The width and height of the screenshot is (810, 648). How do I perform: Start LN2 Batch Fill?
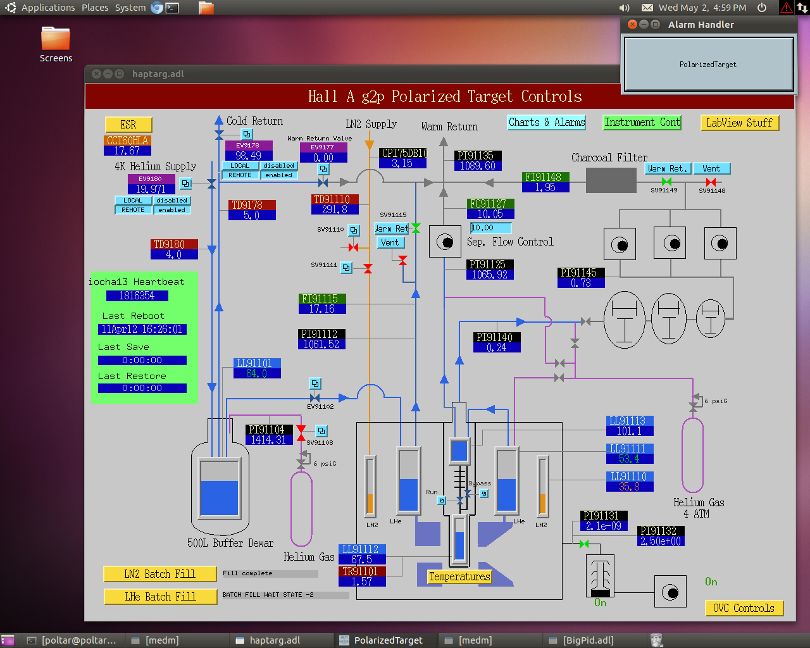tap(160, 574)
